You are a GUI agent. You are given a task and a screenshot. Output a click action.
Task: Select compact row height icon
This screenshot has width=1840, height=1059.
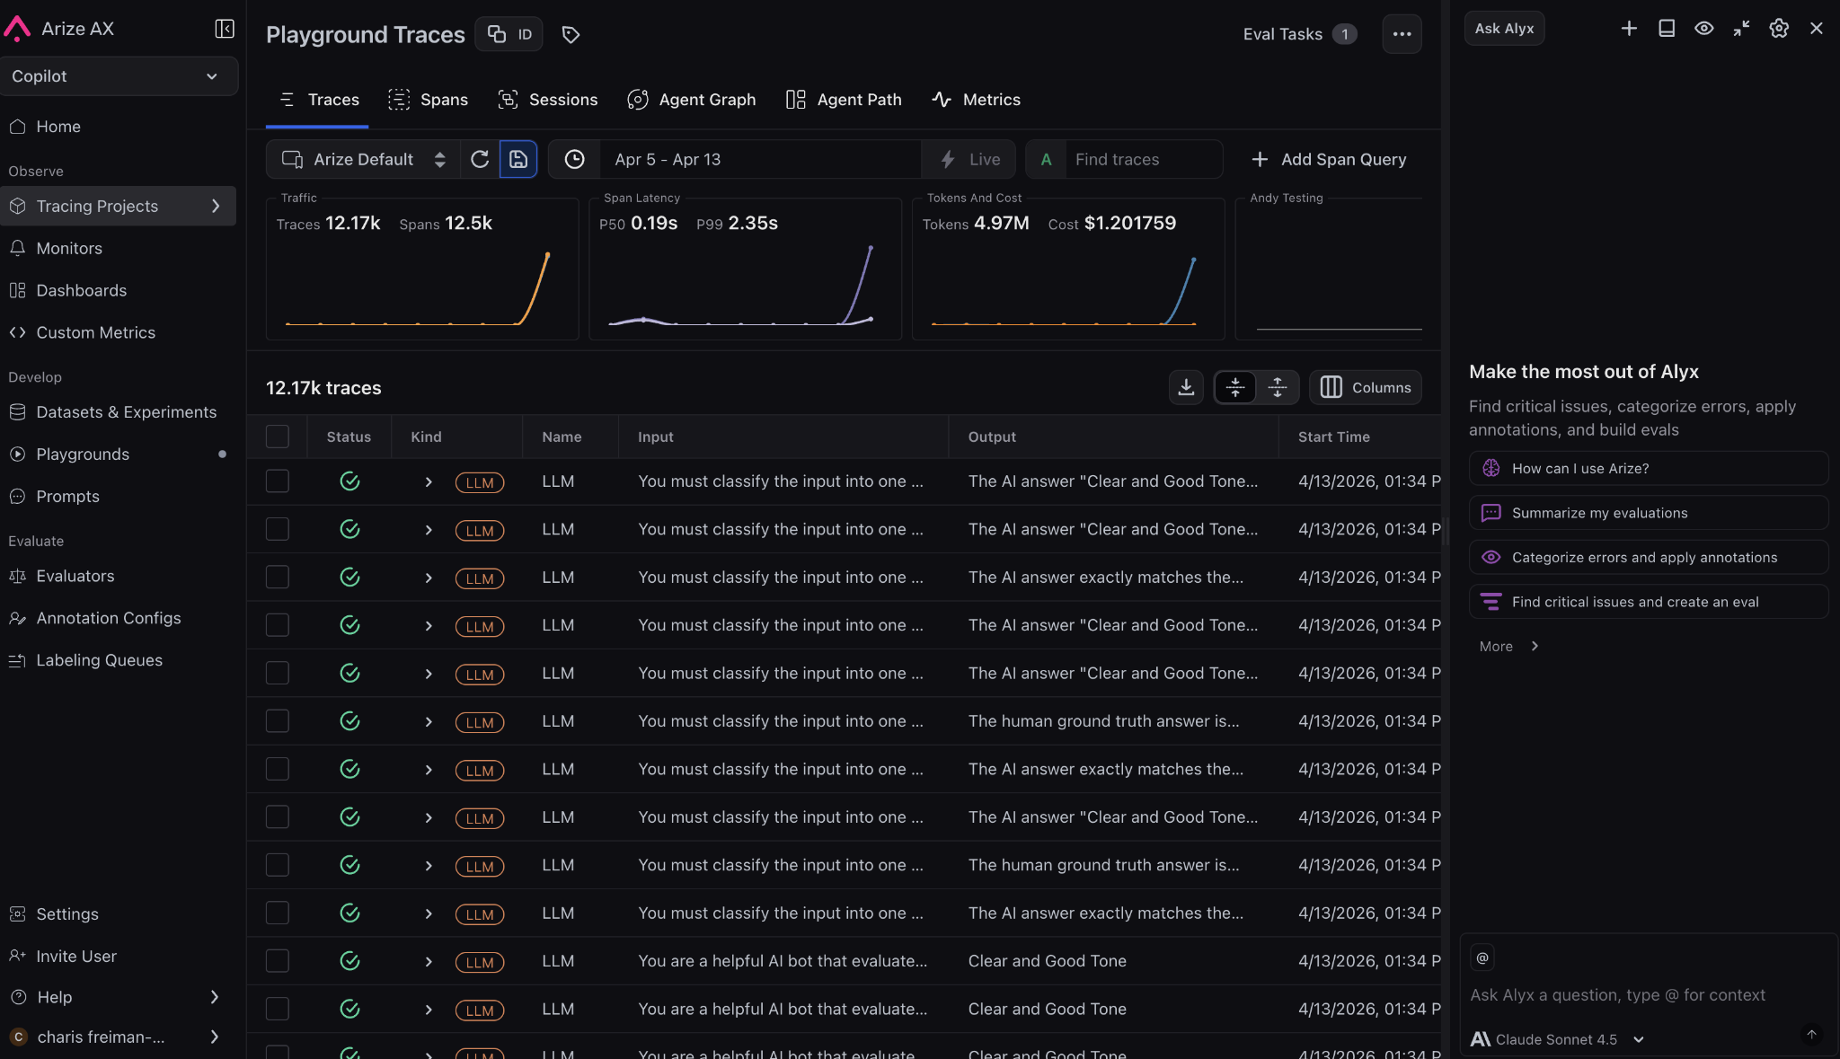coord(1235,387)
